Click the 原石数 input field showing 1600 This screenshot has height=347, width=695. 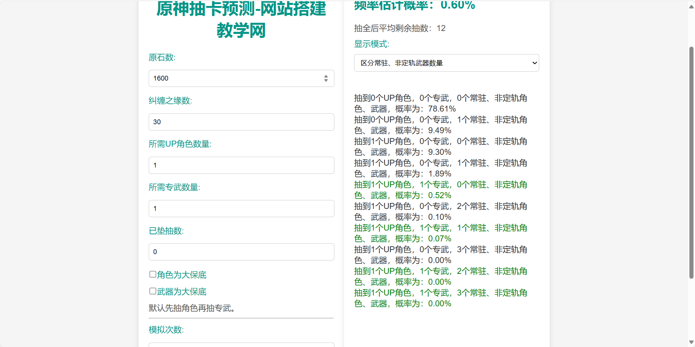[241, 78]
